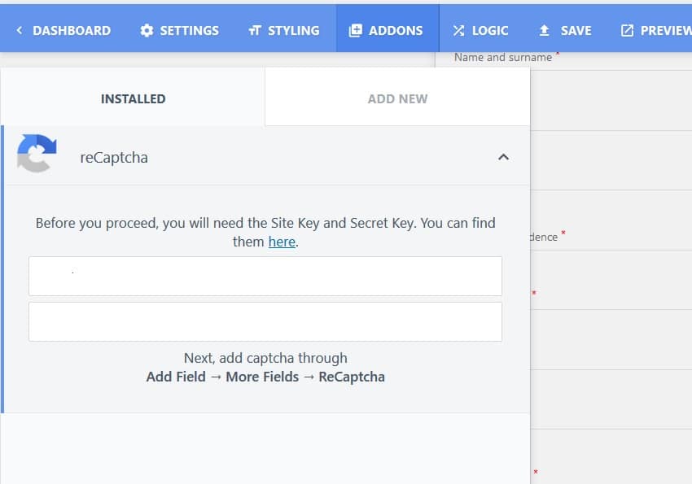
Task: Switch to the Installed tab
Action: [x=133, y=98]
